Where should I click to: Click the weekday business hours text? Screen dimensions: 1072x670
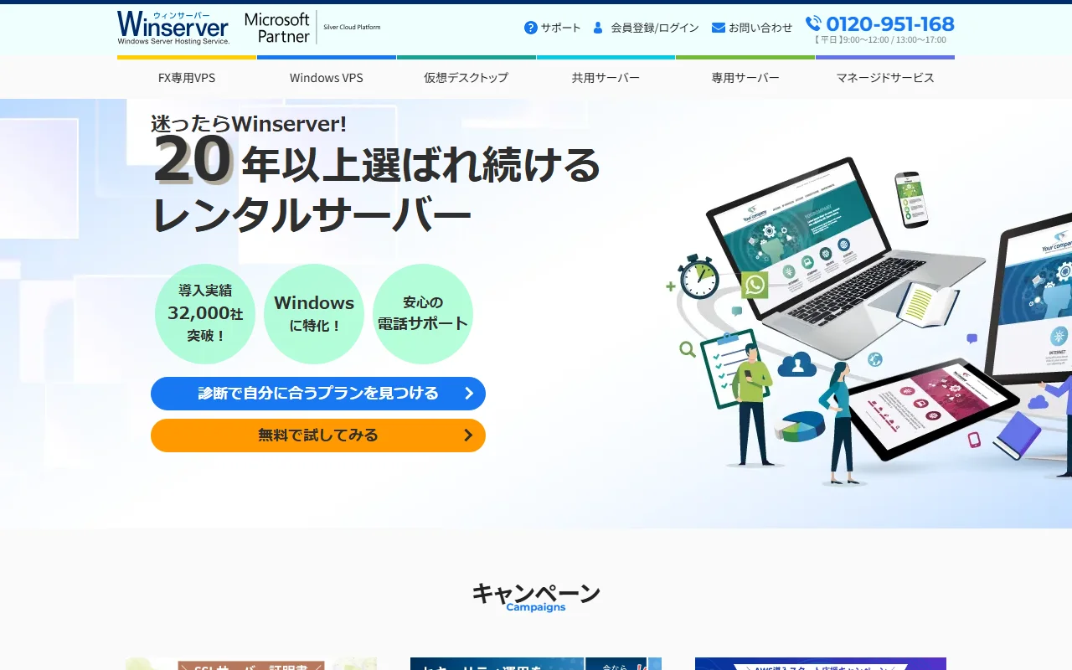tap(880, 39)
